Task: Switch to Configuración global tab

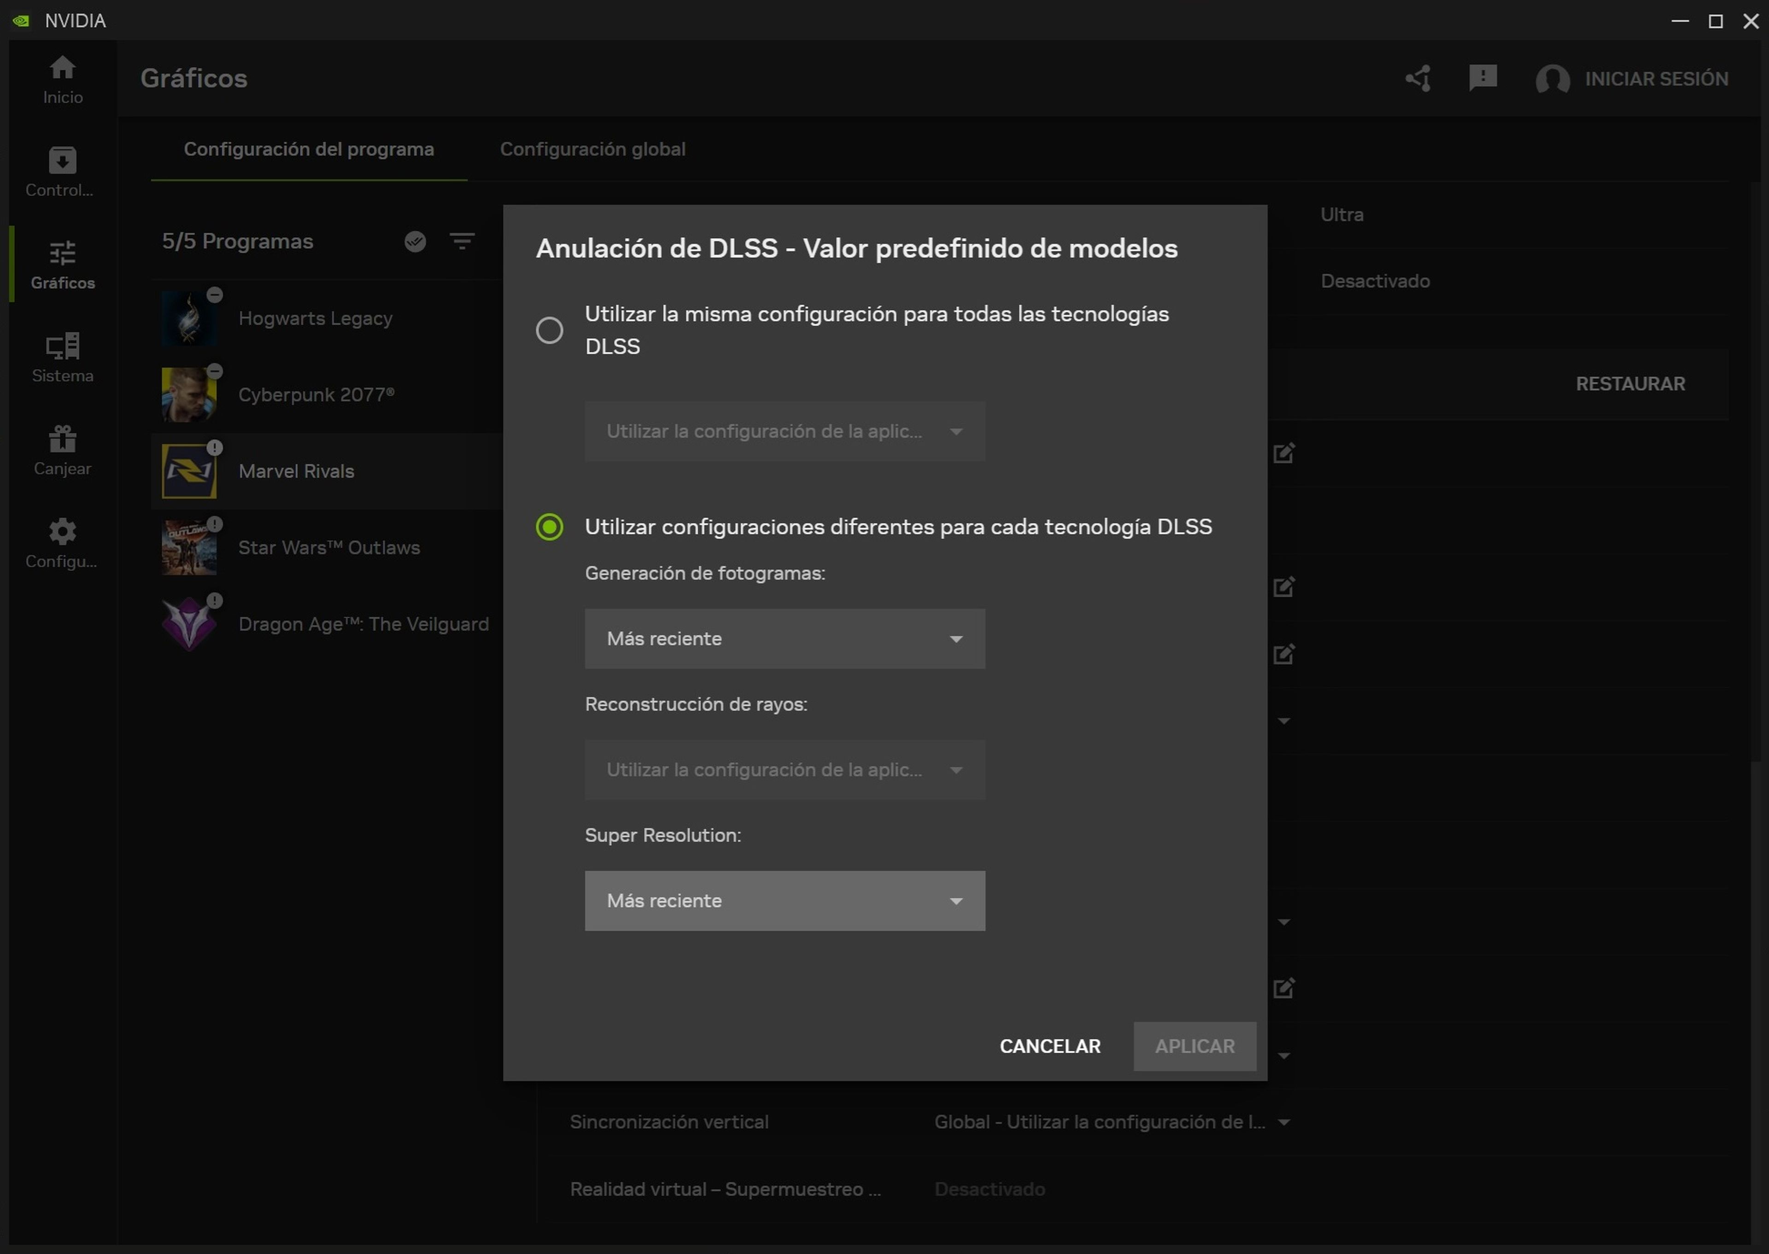Action: [x=592, y=149]
